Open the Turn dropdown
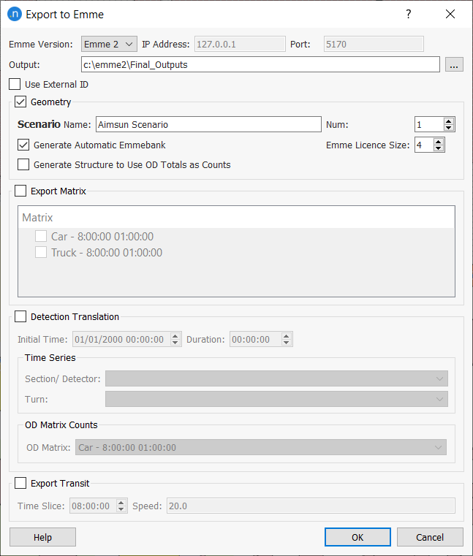Image resolution: width=473 pixels, height=556 pixels. point(276,399)
